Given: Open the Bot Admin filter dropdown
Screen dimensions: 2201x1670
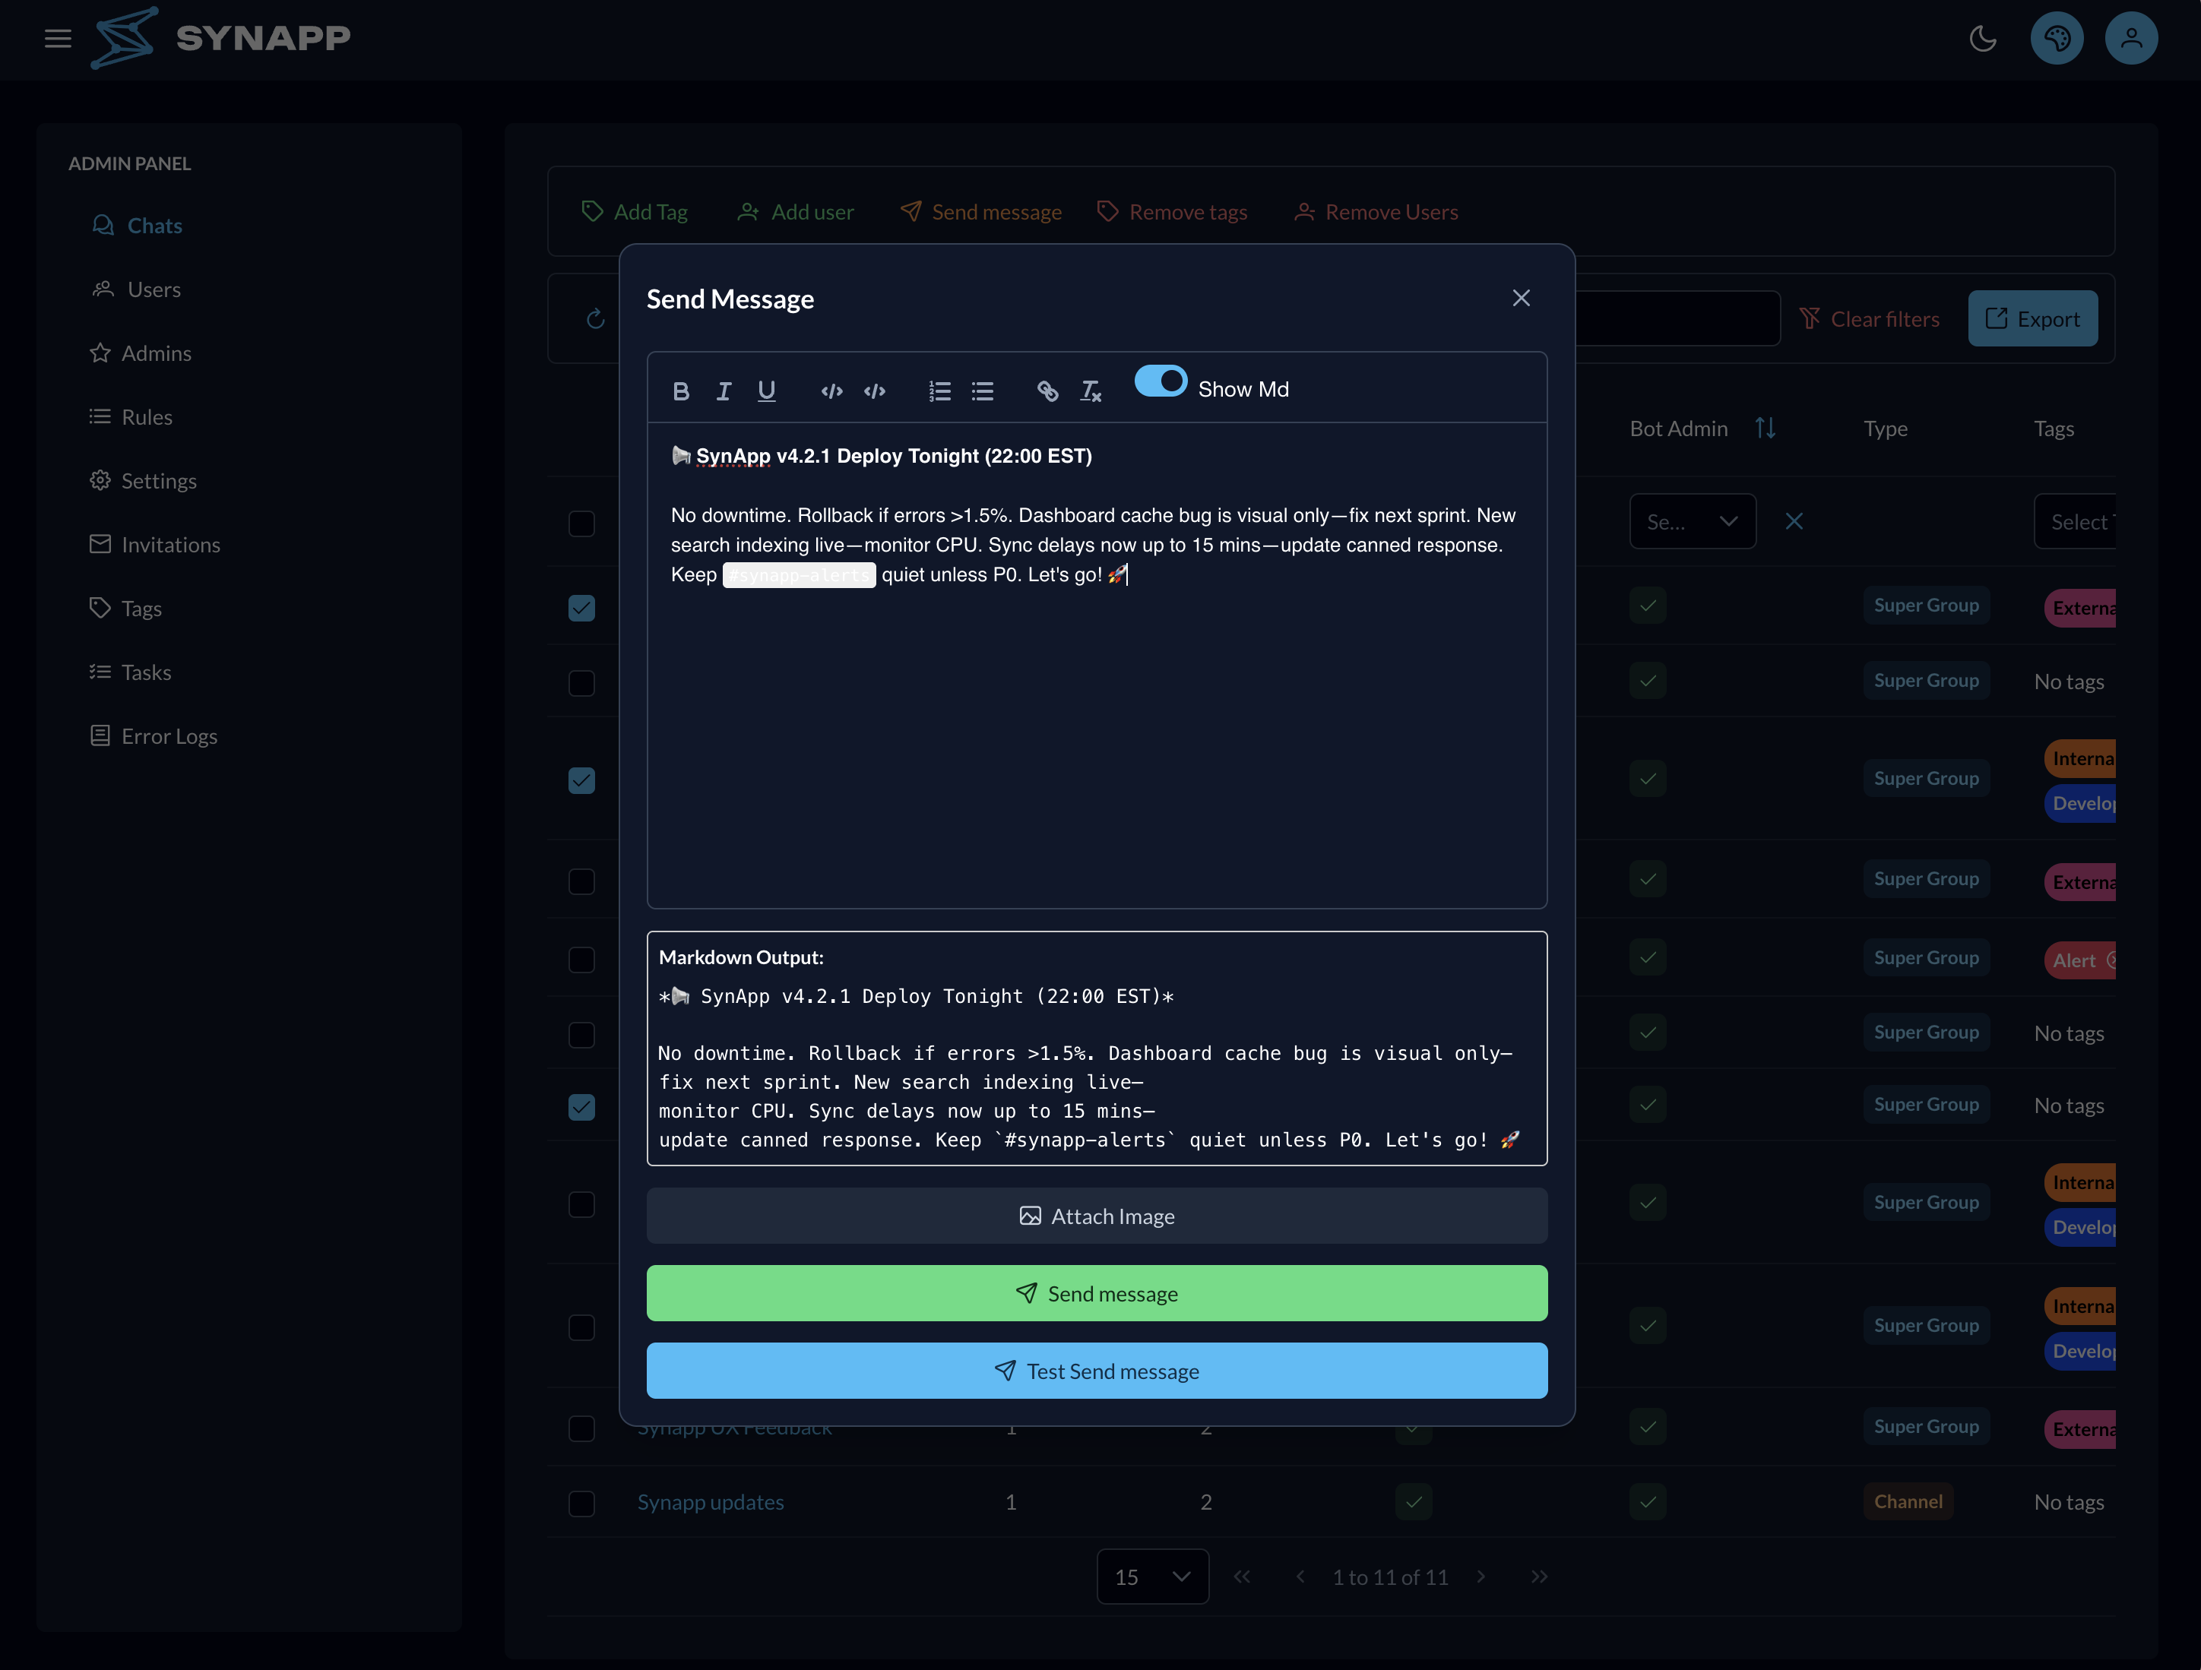Looking at the screenshot, I should [x=1692, y=521].
